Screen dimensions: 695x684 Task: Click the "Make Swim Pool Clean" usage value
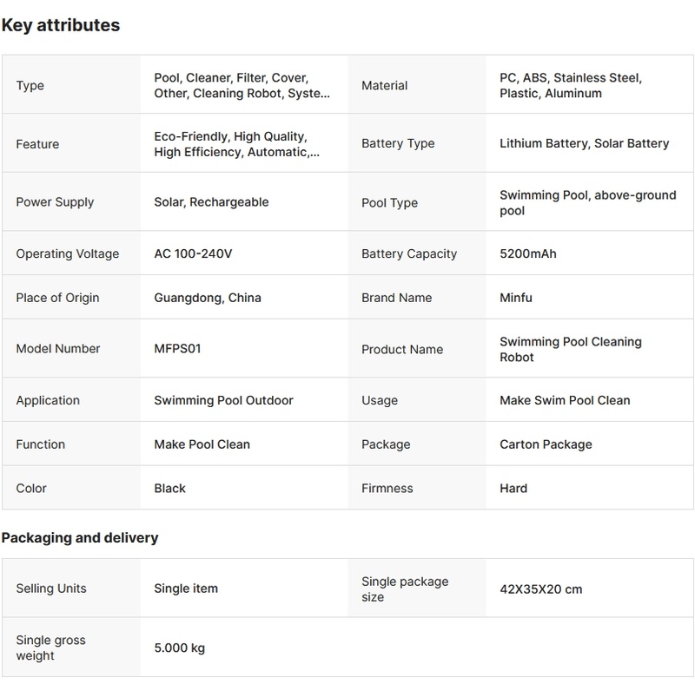[565, 400]
